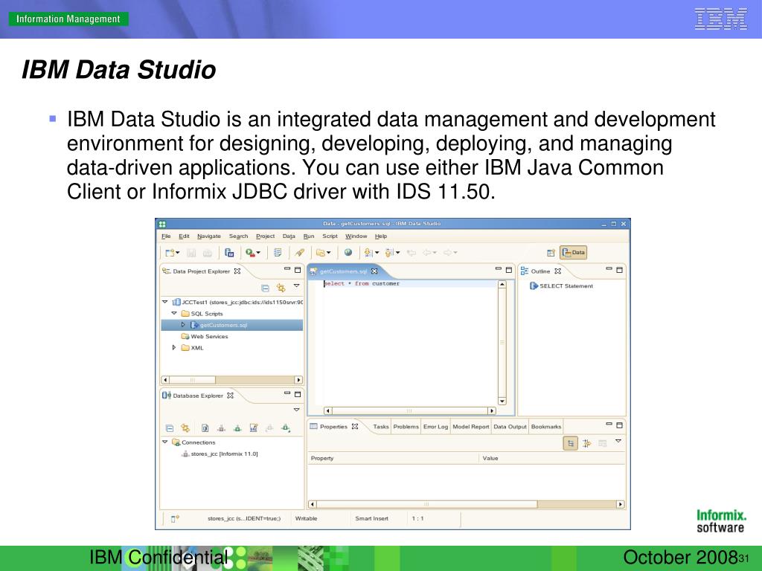Collapse the JCCTest1 project node
Image resolution: width=762 pixels, height=571 pixels.
(x=164, y=302)
